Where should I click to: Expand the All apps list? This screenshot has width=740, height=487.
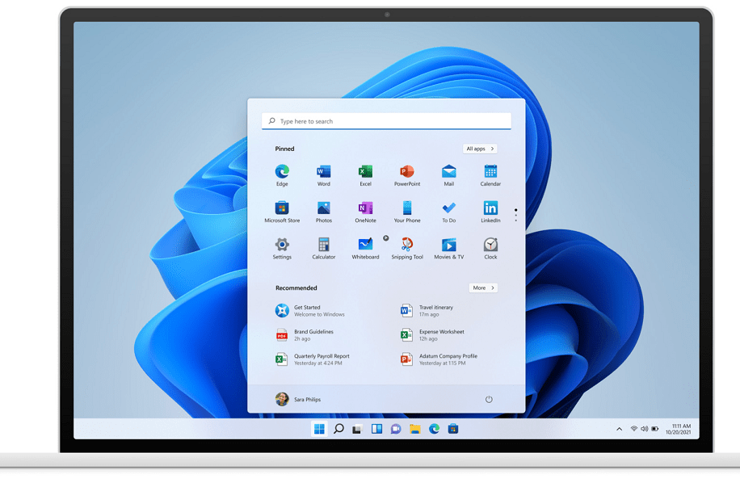coord(480,149)
